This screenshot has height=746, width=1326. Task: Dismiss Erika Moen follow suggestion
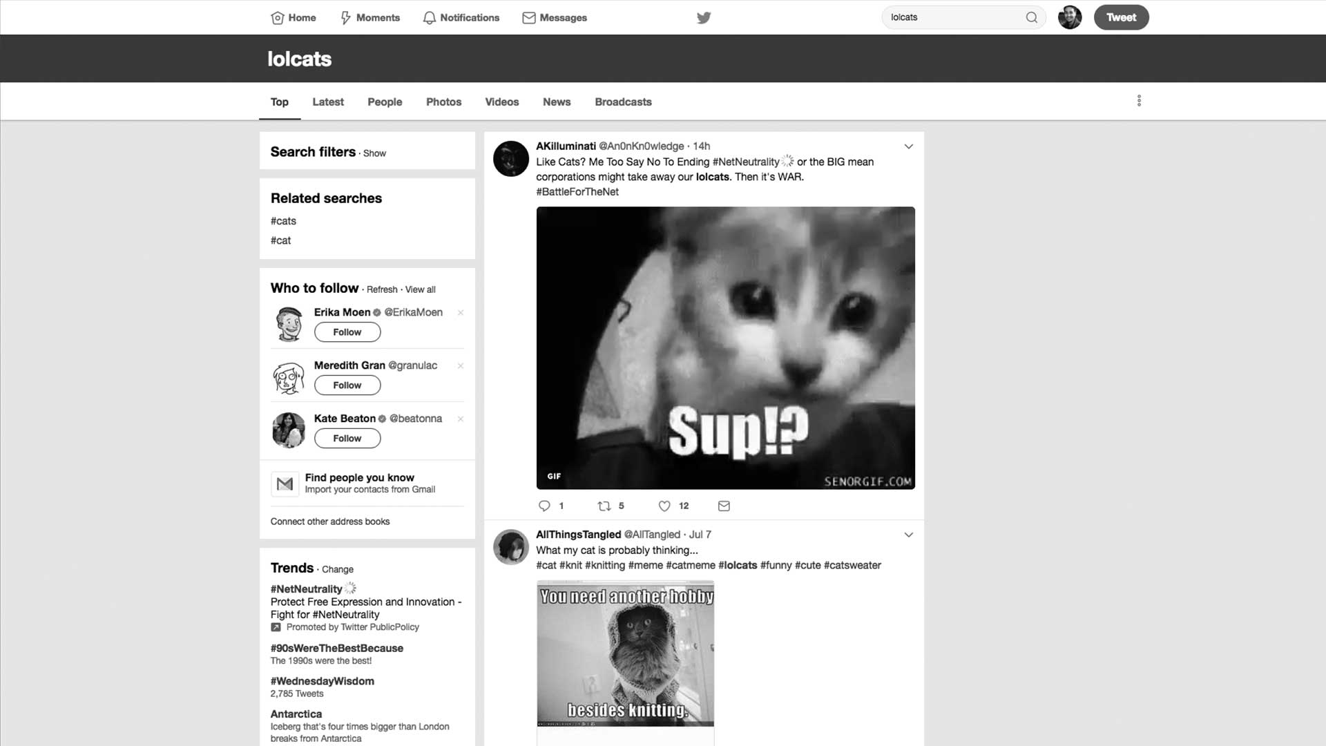(x=461, y=313)
